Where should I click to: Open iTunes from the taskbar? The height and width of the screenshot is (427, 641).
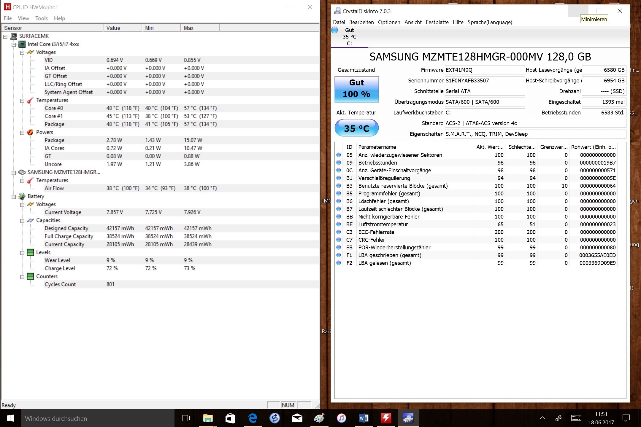[x=341, y=418]
